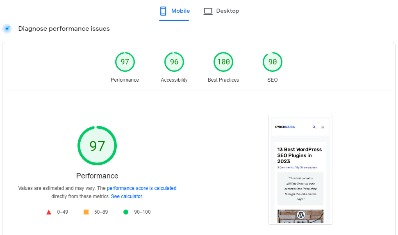Click the CYBERNAIRA logo in the preview
Screen dimensions: 398x235
click(x=285, y=127)
